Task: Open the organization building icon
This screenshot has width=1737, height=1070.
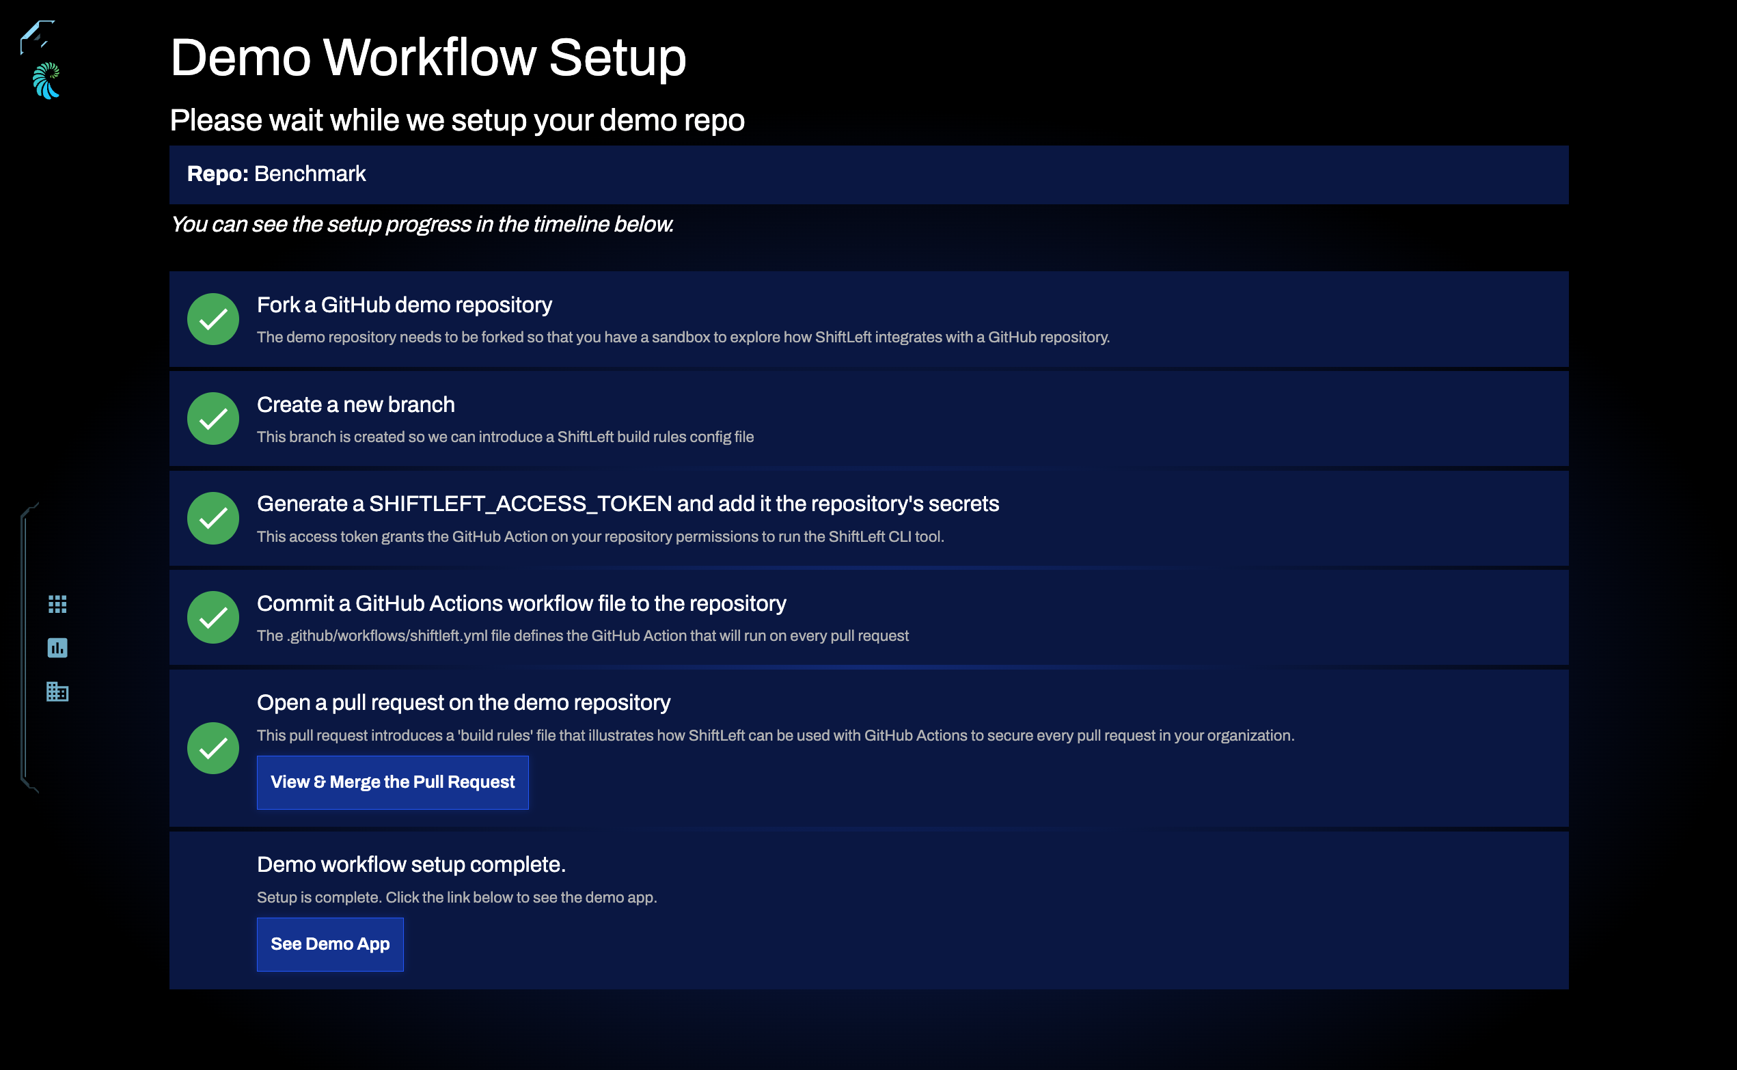Action: [x=57, y=691]
